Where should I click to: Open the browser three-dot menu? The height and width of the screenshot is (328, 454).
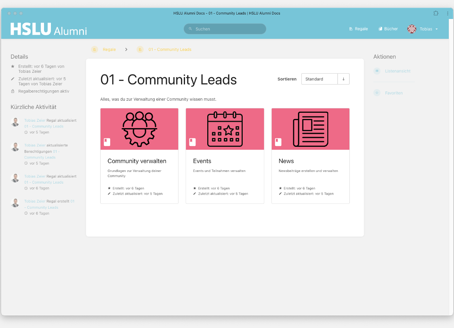click(448, 13)
